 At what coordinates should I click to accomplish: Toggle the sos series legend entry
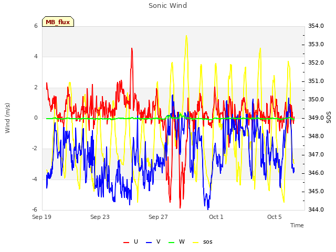click(x=203, y=241)
